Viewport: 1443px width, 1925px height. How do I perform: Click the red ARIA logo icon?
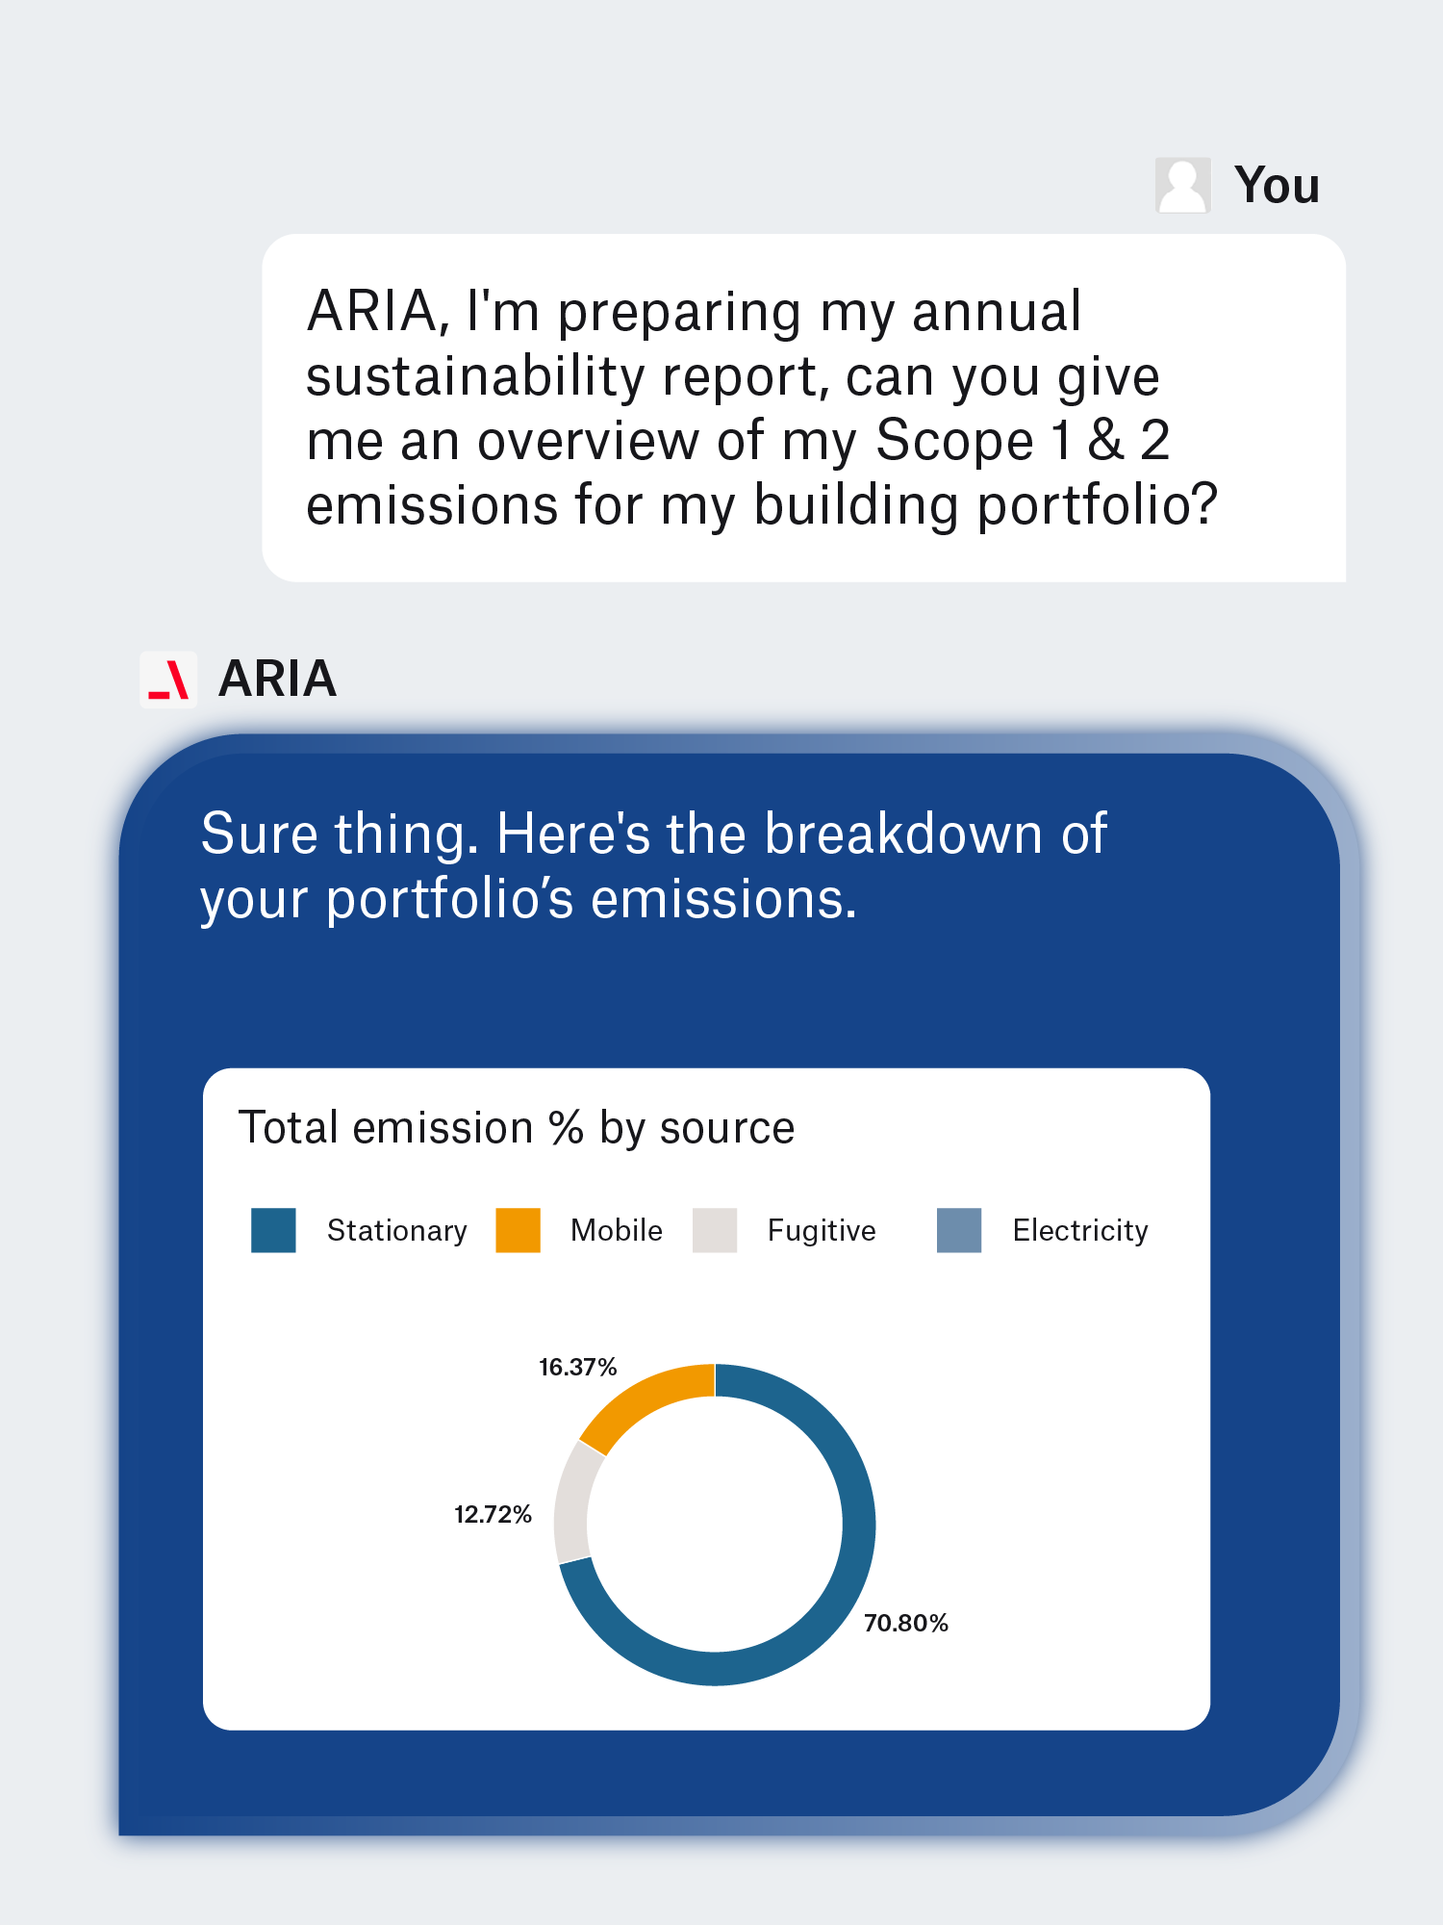click(168, 680)
